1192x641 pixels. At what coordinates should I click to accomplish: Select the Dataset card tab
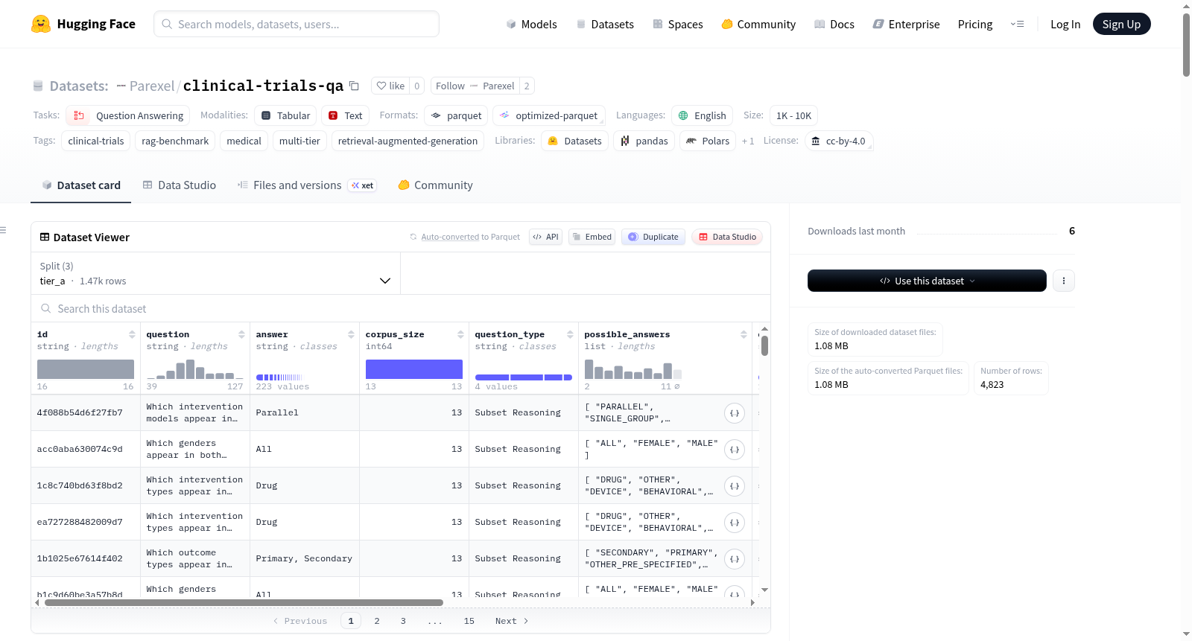(81, 185)
